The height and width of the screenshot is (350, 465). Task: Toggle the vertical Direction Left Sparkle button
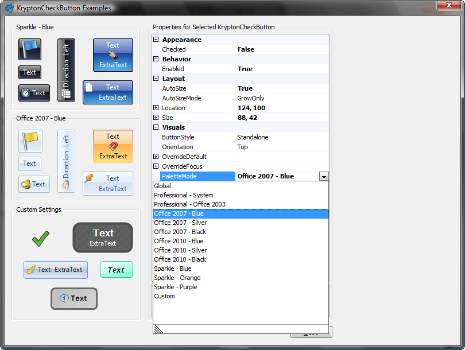tap(66, 70)
